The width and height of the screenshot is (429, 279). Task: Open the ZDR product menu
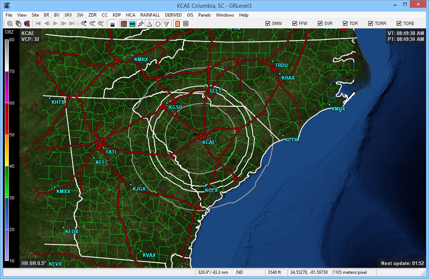pyautogui.click(x=93, y=15)
